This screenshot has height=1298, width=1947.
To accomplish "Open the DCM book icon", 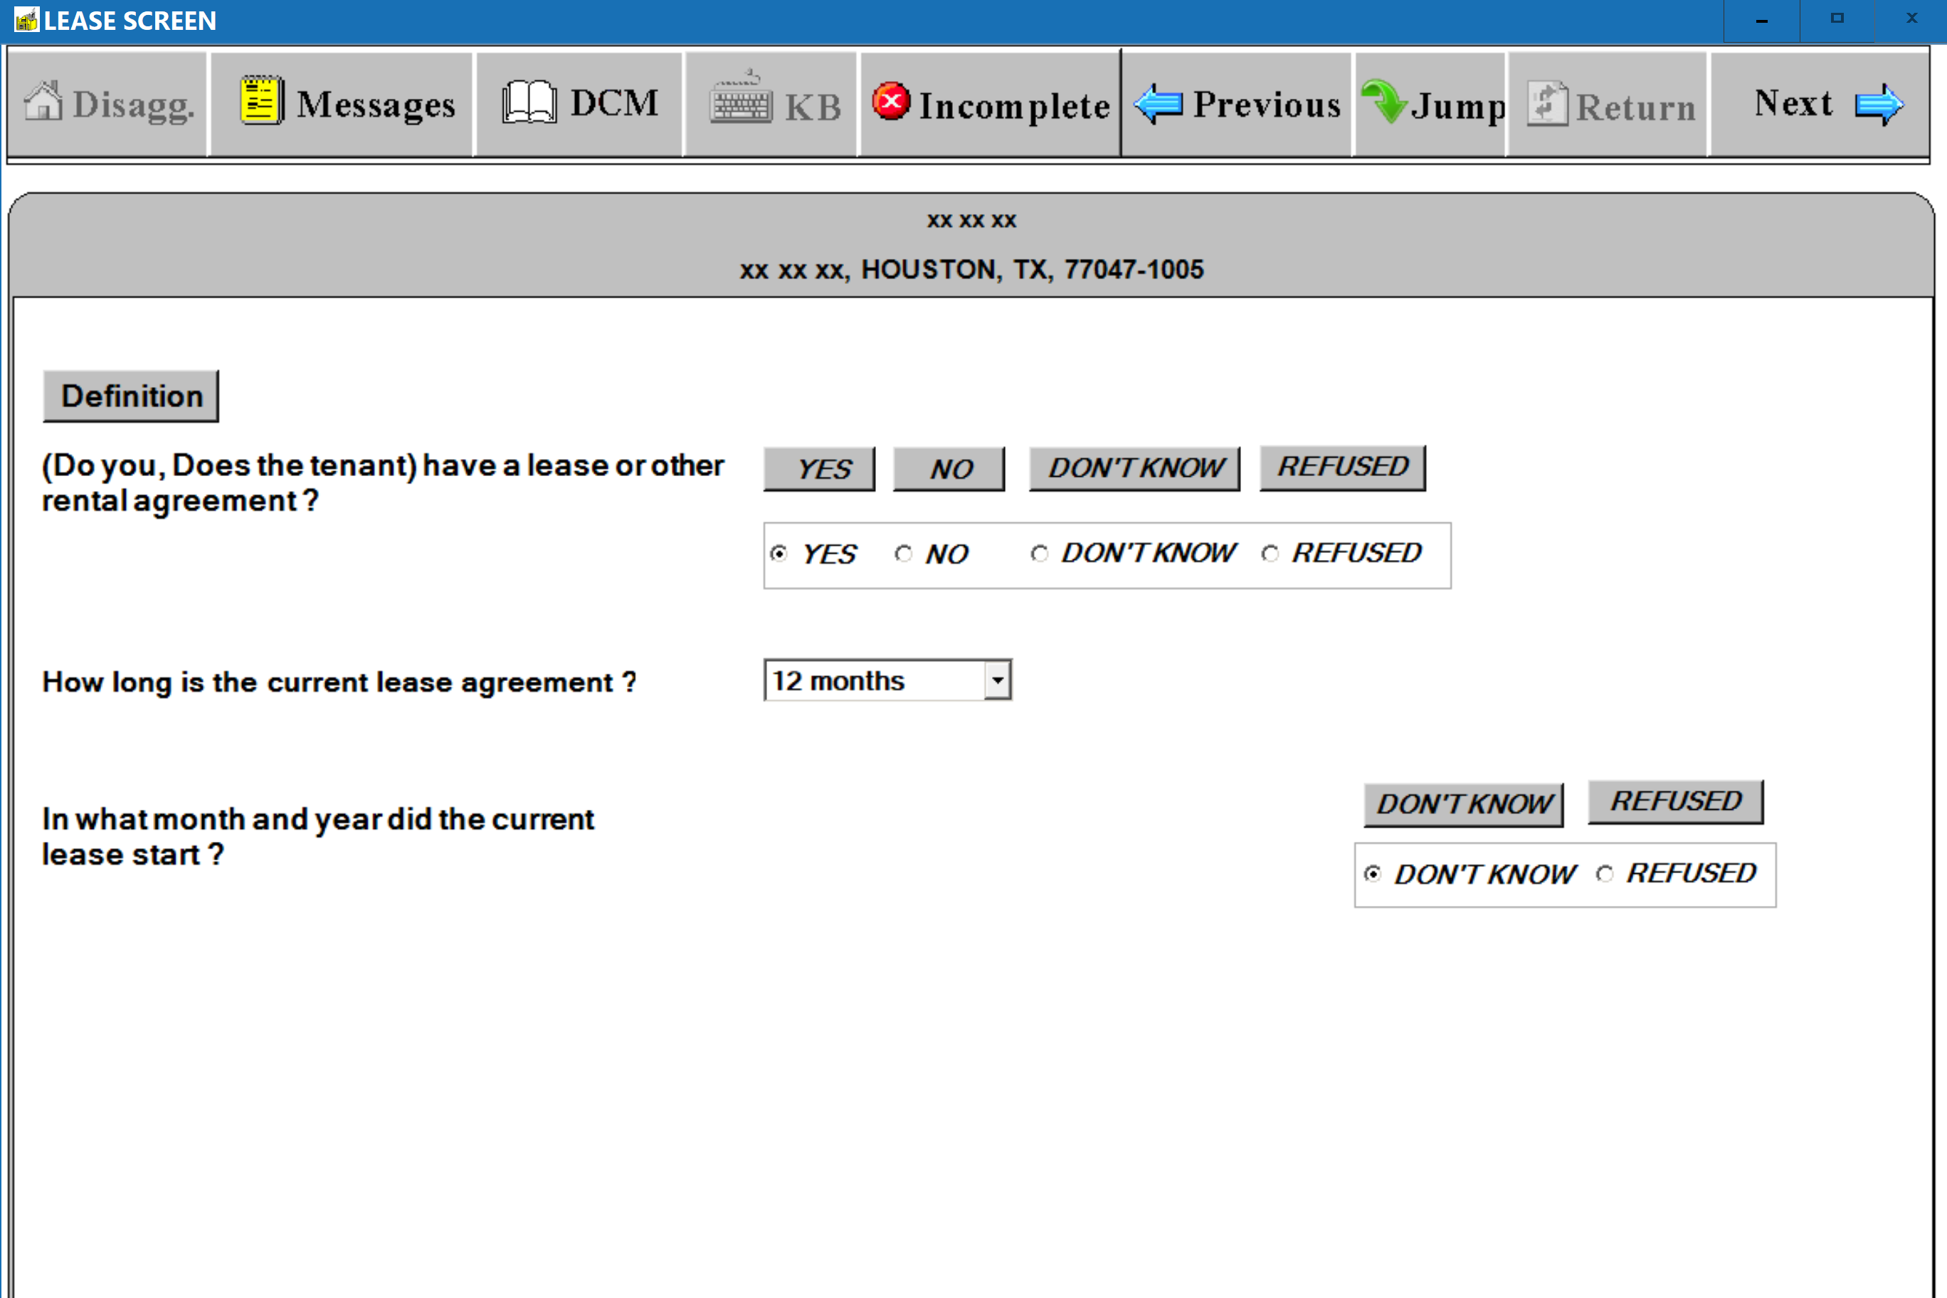I will coord(528,102).
